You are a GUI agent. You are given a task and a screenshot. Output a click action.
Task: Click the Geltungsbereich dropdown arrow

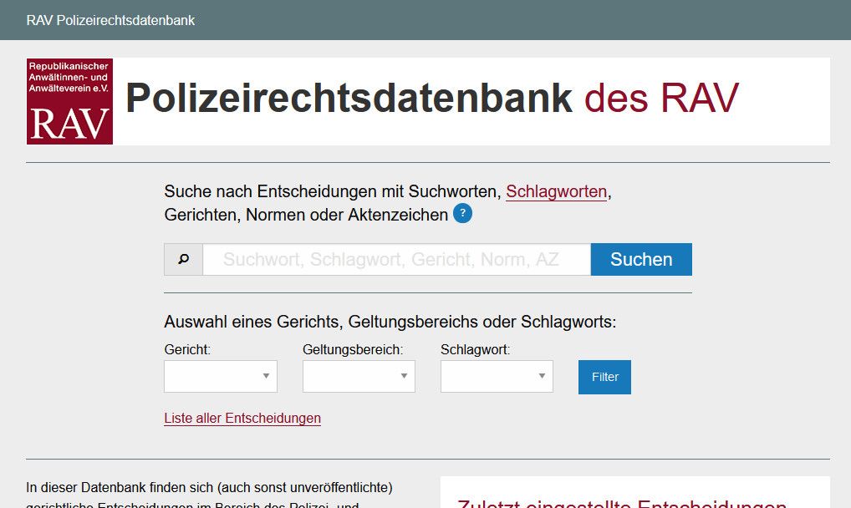[405, 376]
